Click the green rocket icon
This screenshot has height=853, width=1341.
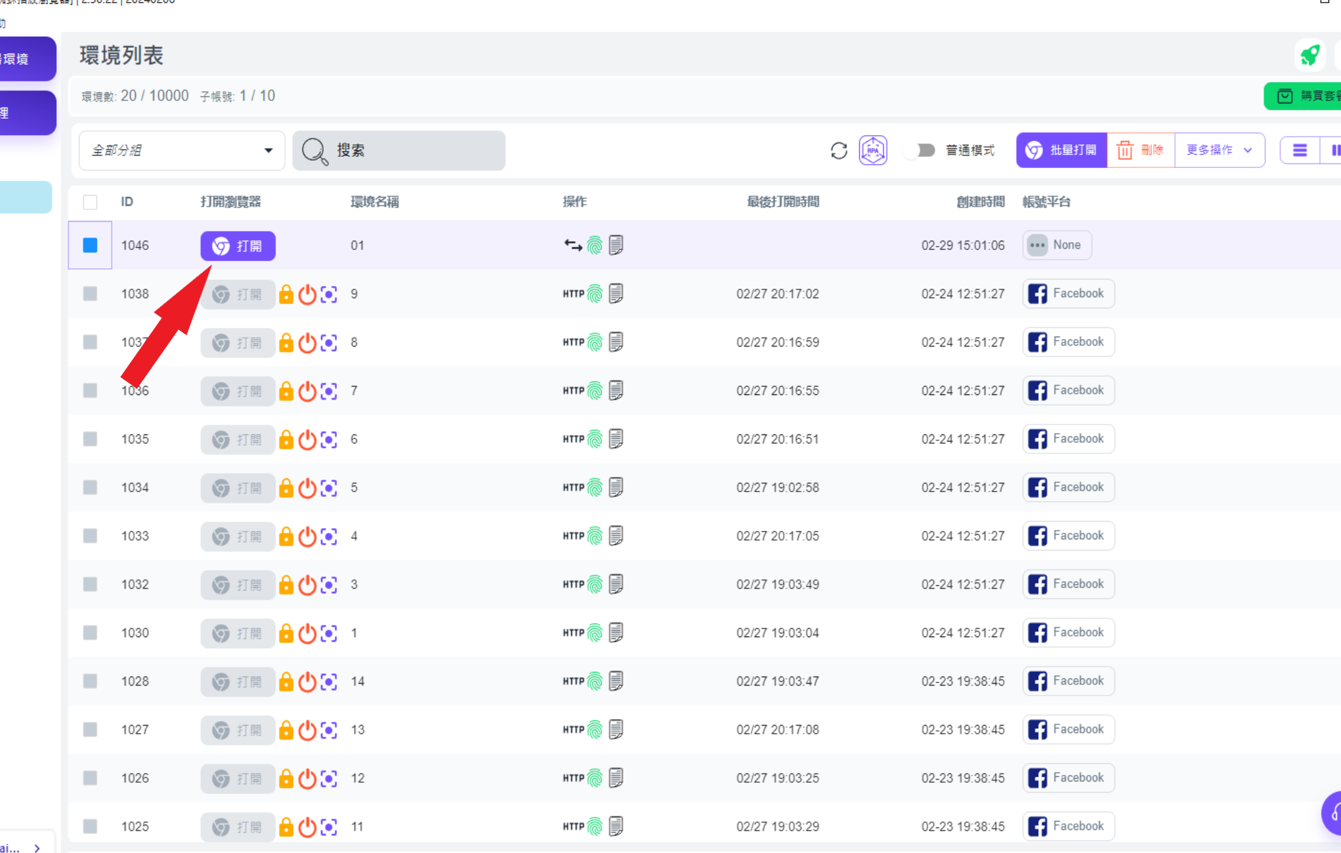1309,56
